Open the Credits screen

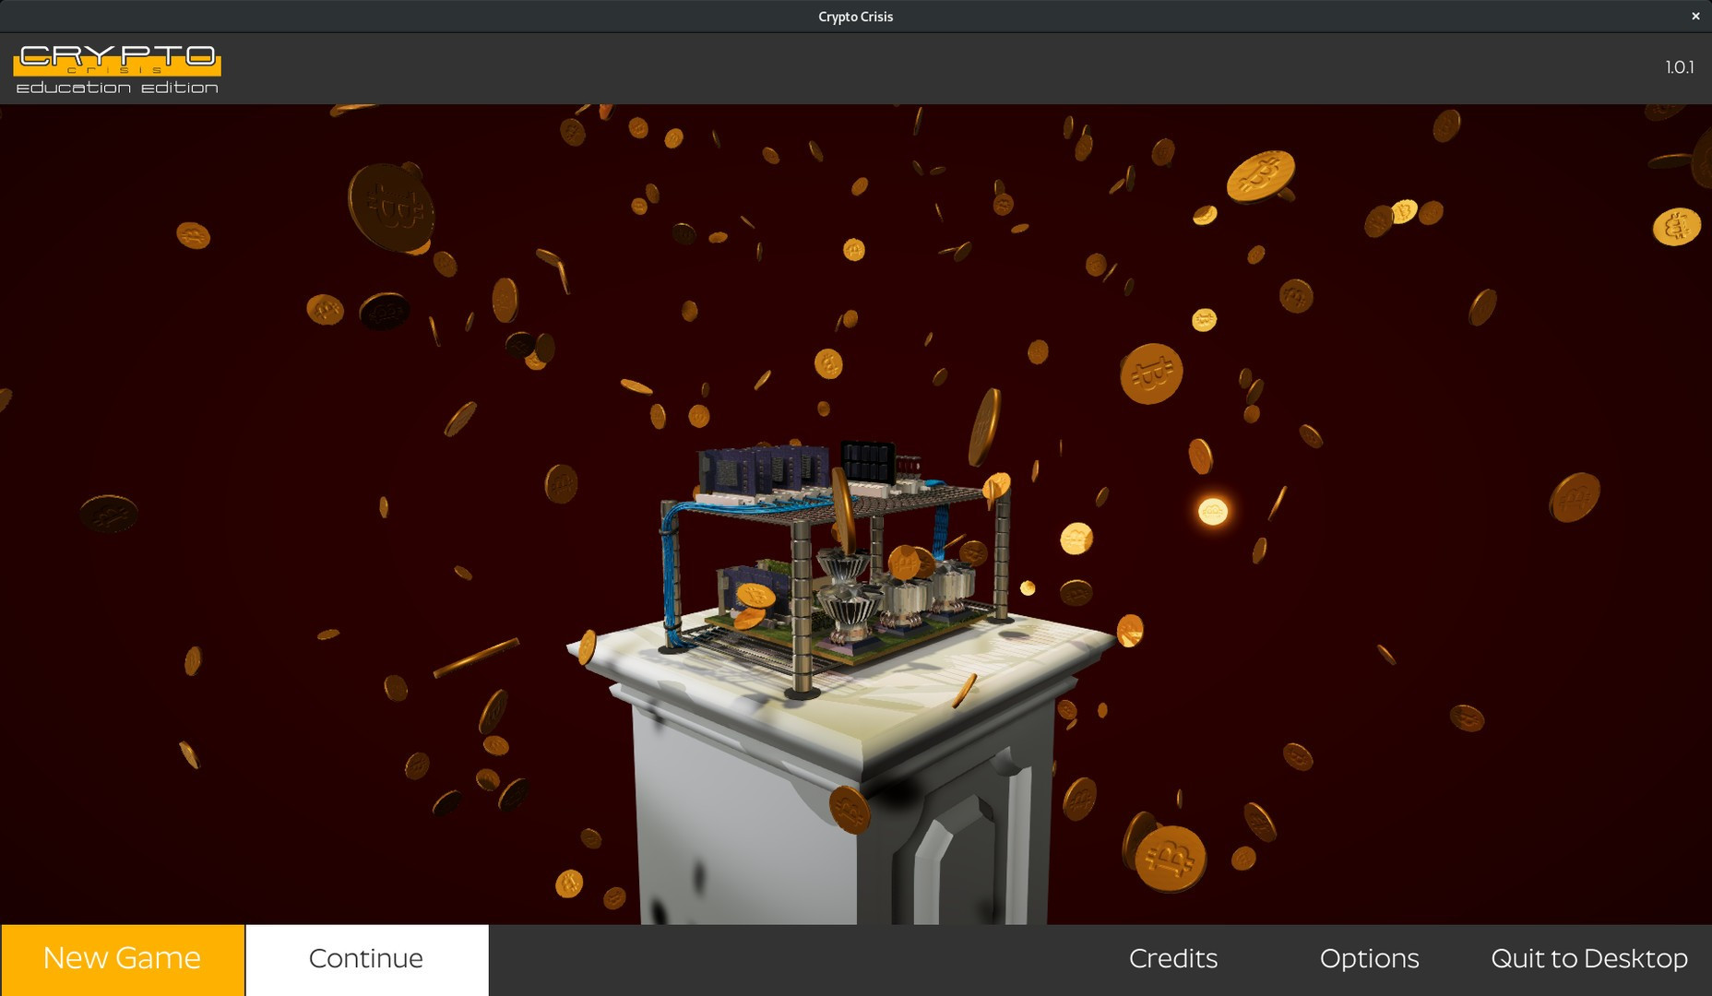click(1172, 959)
